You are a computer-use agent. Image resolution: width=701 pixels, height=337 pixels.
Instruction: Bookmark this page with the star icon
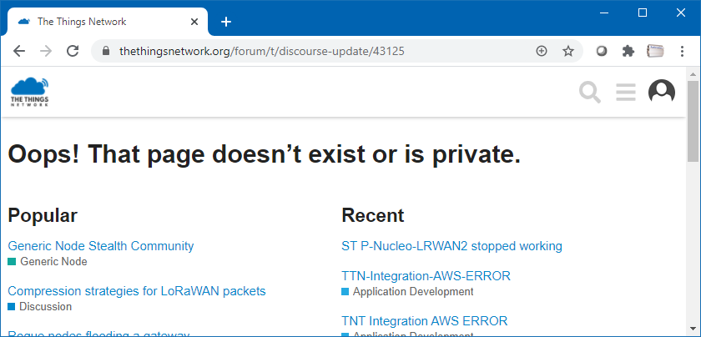pos(567,52)
